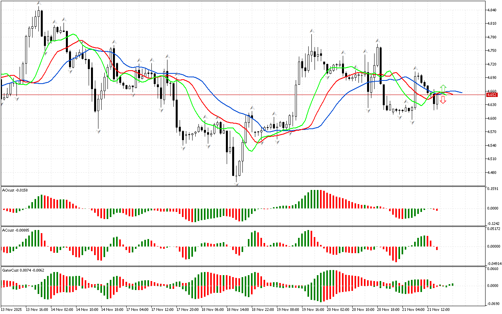This screenshot has height=314, width=502.
Task: Click the red 4.652 current price tag
Action: point(491,95)
